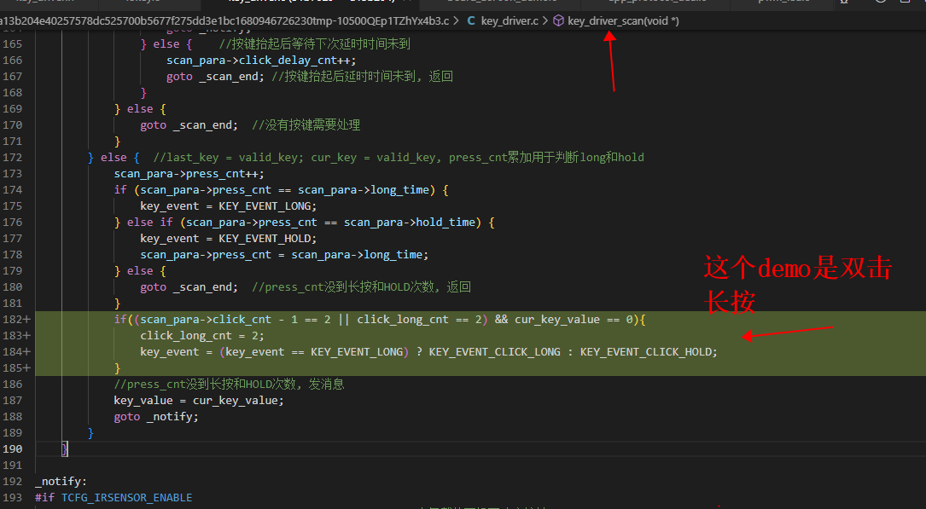
Task: Click 'scan_para->press_cnt++;' on line 173
Action: point(189,174)
